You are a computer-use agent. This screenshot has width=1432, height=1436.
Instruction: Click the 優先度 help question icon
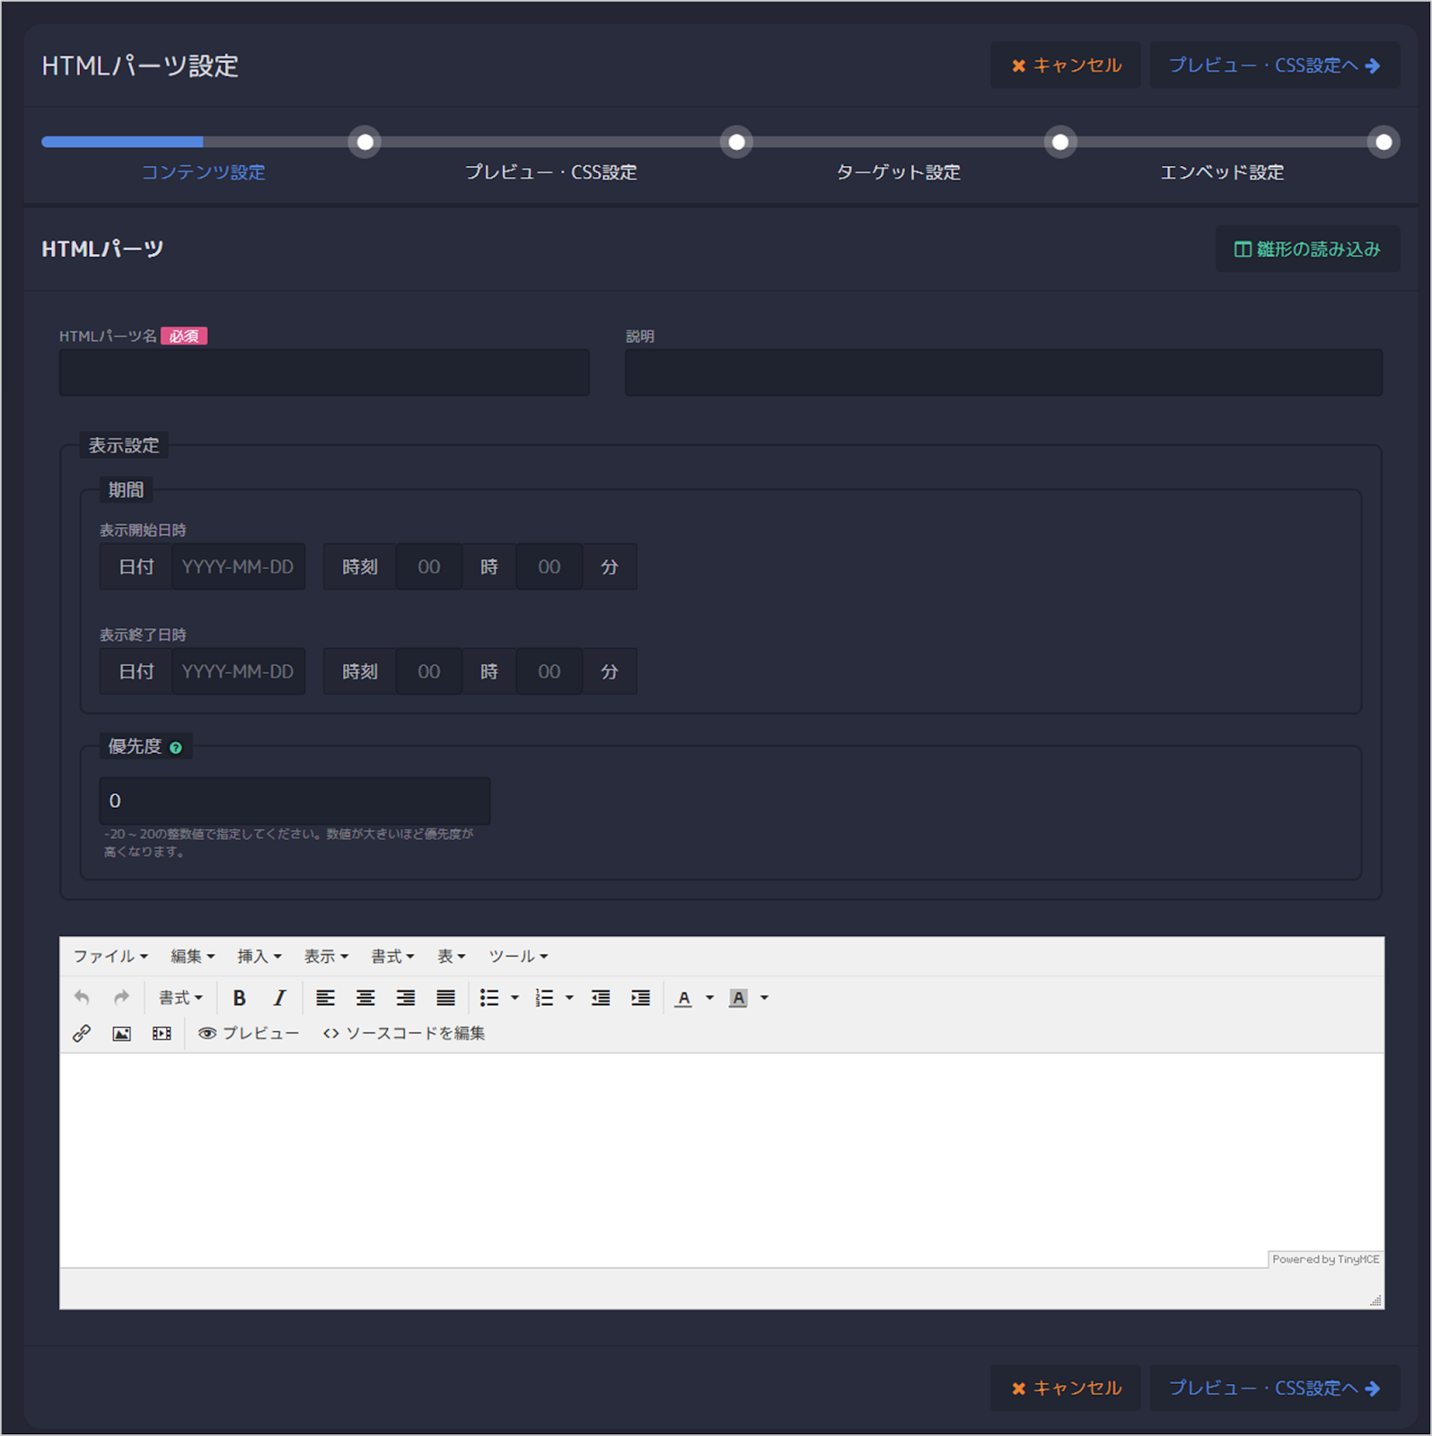[x=176, y=748]
